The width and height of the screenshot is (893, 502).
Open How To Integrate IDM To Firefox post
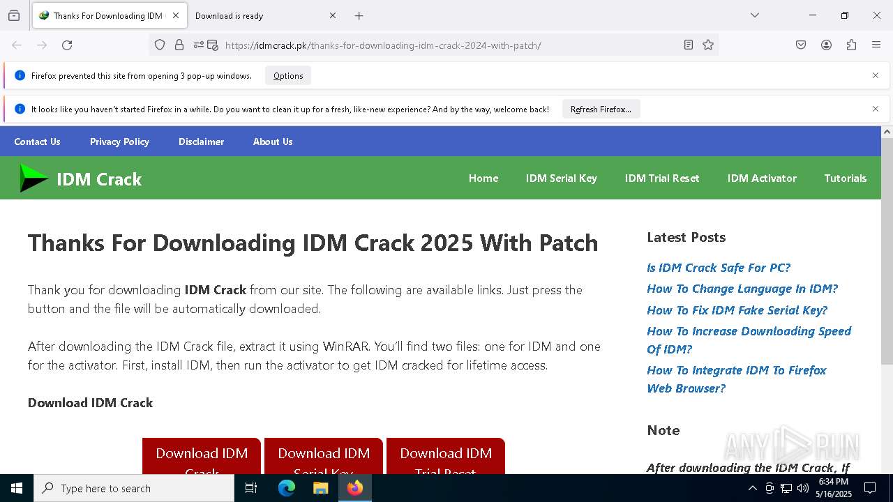737,379
